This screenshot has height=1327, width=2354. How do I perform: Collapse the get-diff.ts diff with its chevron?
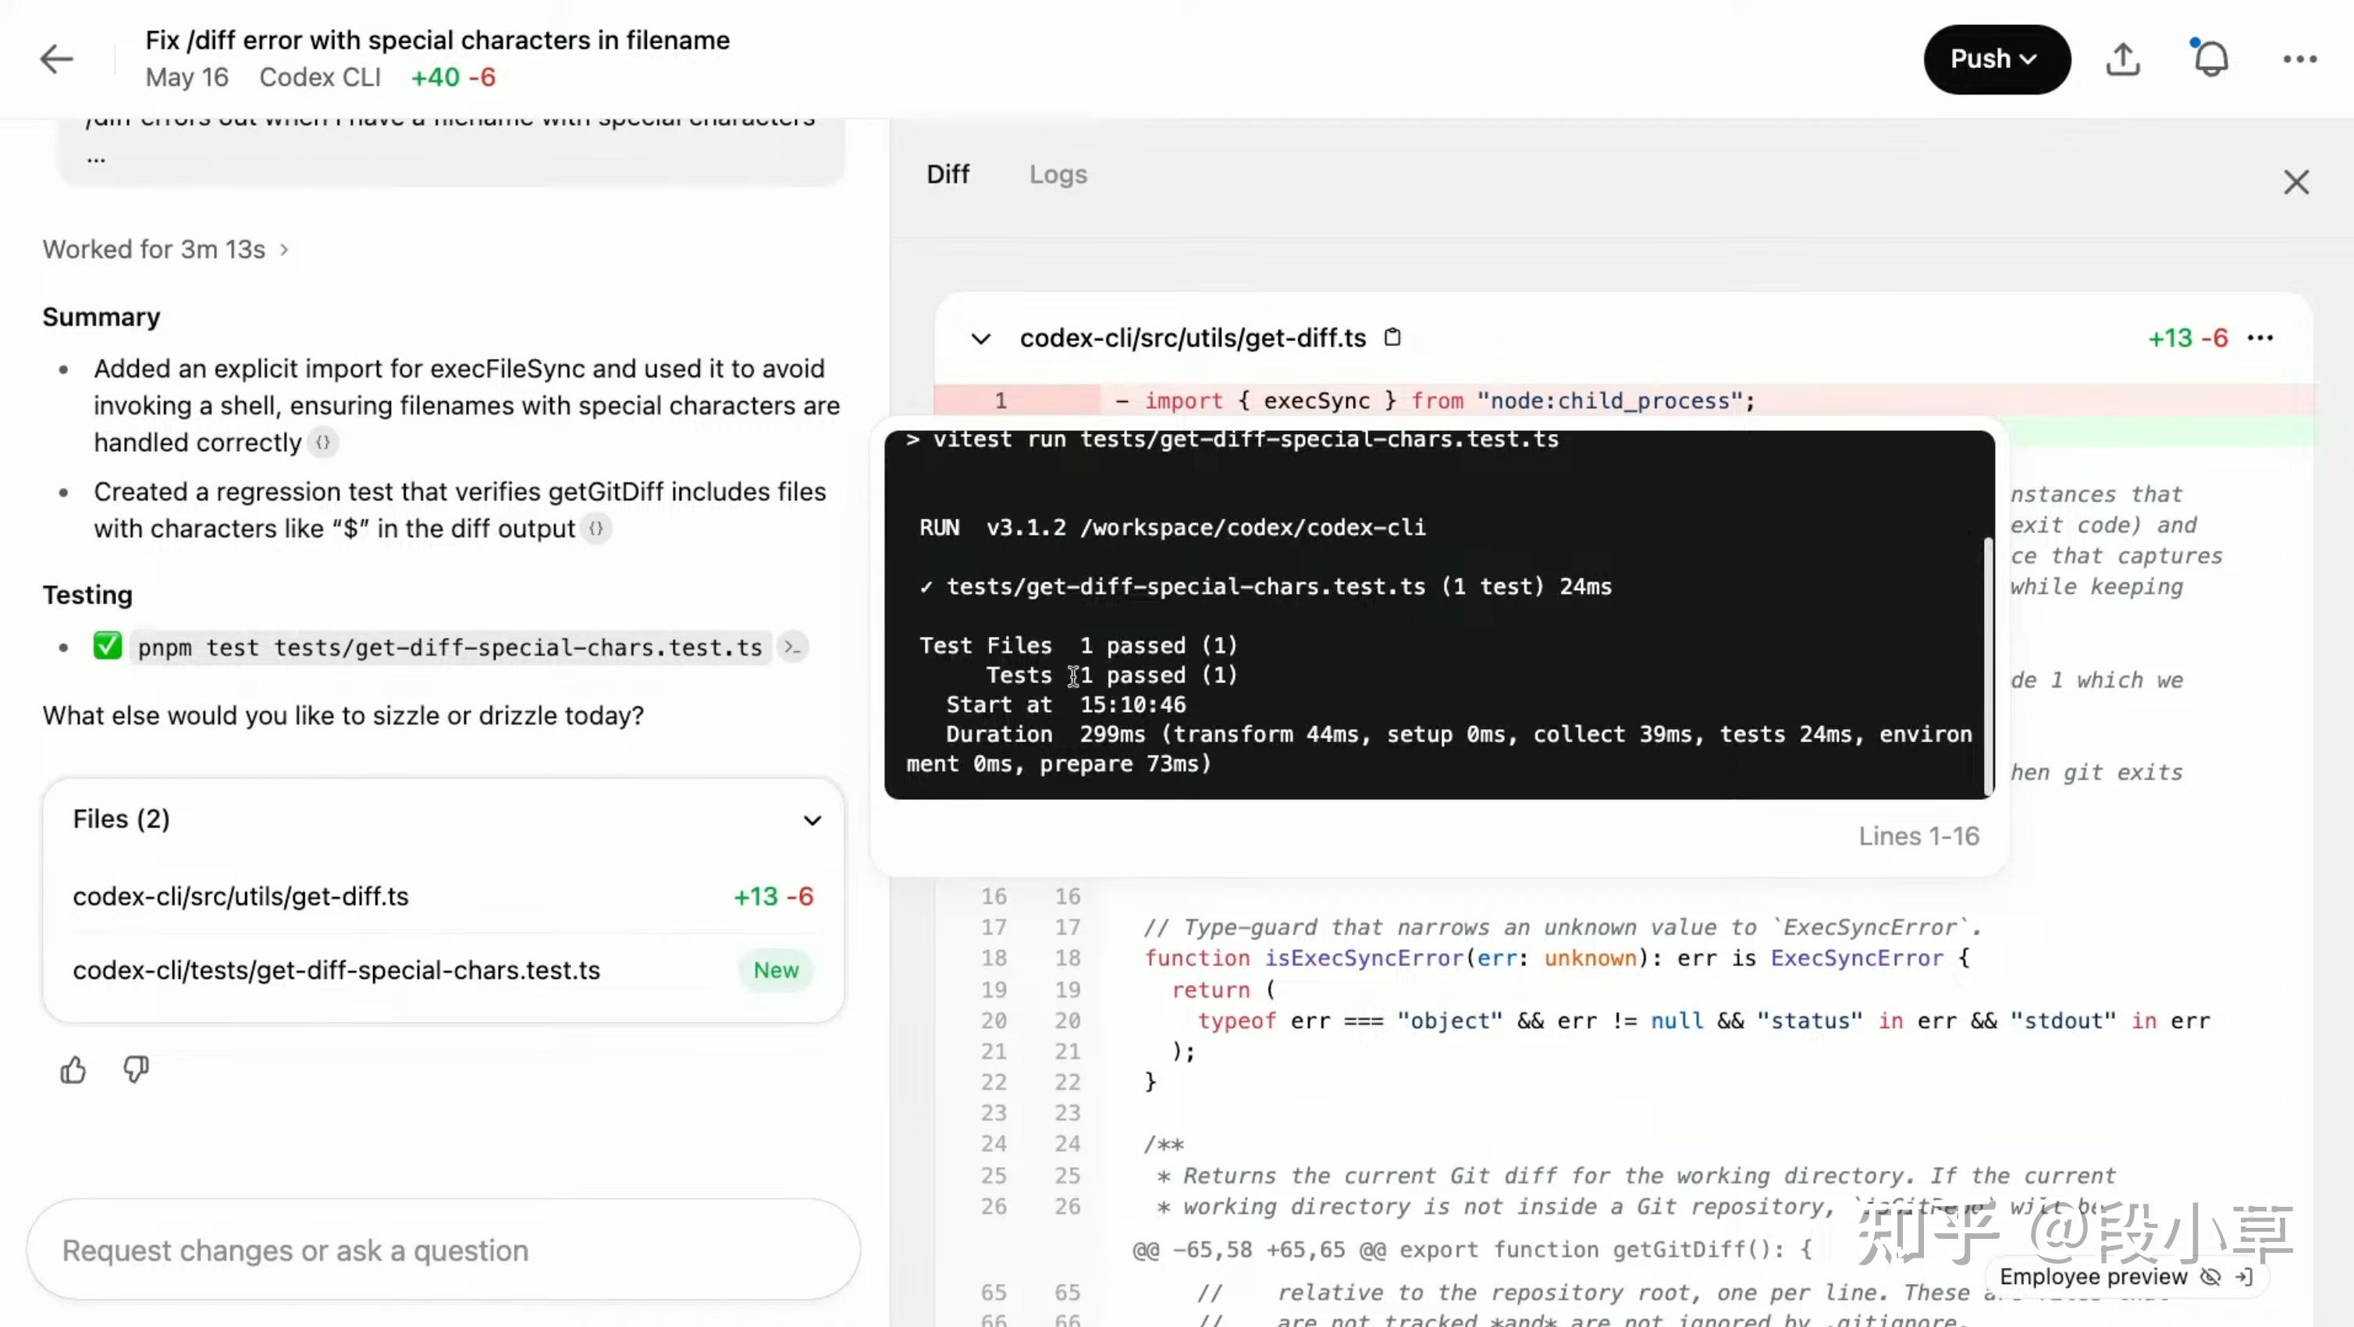tap(980, 337)
